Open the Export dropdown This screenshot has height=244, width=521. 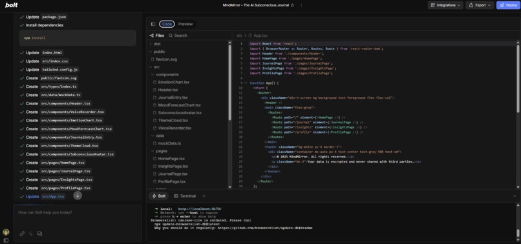(480, 5)
